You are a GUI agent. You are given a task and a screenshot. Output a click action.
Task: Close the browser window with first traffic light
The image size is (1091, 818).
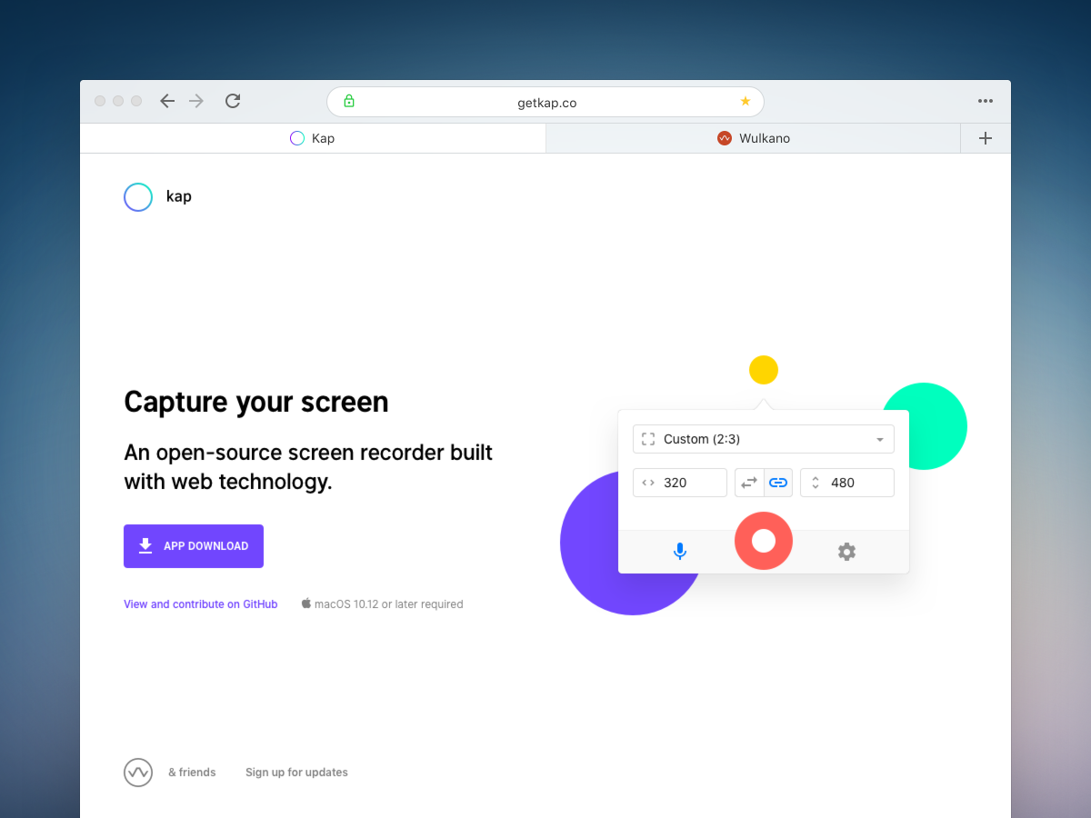tap(100, 101)
